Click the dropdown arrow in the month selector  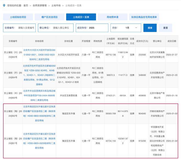(136, 28)
